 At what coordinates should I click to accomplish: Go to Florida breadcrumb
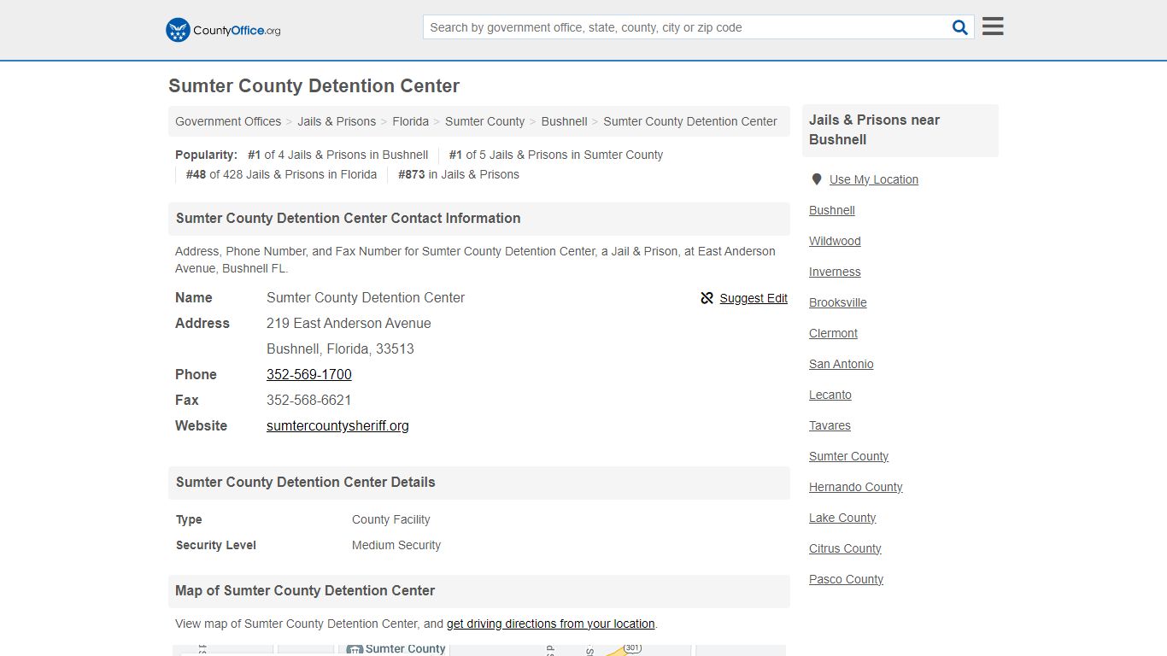(411, 121)
